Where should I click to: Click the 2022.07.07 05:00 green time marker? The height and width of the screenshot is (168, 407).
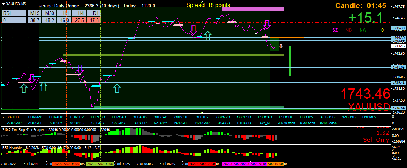point(100,164)
